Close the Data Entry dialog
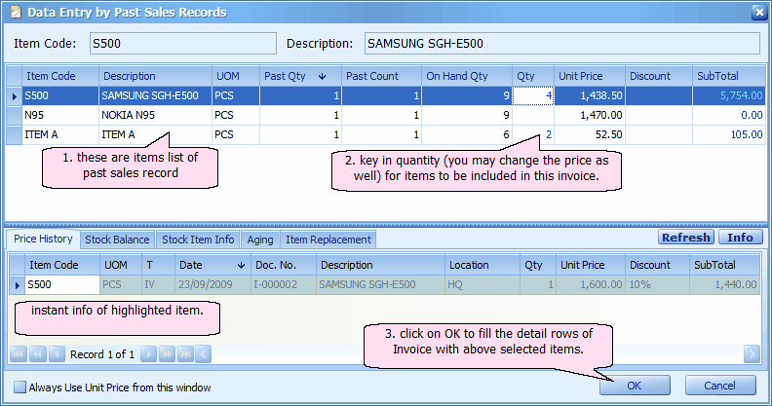 [x=758, y=13]
